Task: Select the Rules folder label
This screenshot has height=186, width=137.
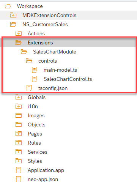Action: click(34, 143)
